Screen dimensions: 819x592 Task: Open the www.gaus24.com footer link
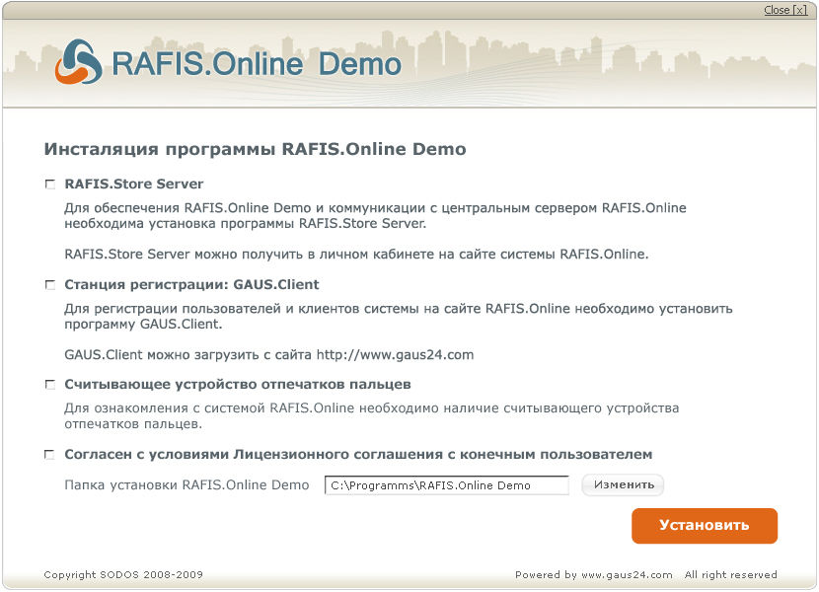pyautogui.click(x=626, y=575)
